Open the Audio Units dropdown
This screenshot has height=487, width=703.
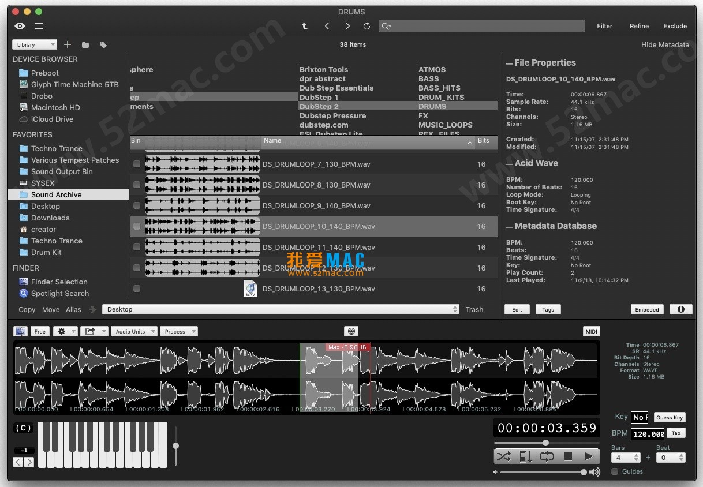pyautogui.click(x=135, y=331)
